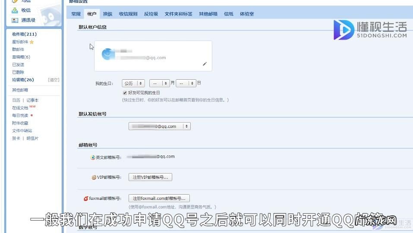Click the [清空] link beside 垃圾箱
This screenshot has height=233, width=413.
tap(54, 80)
